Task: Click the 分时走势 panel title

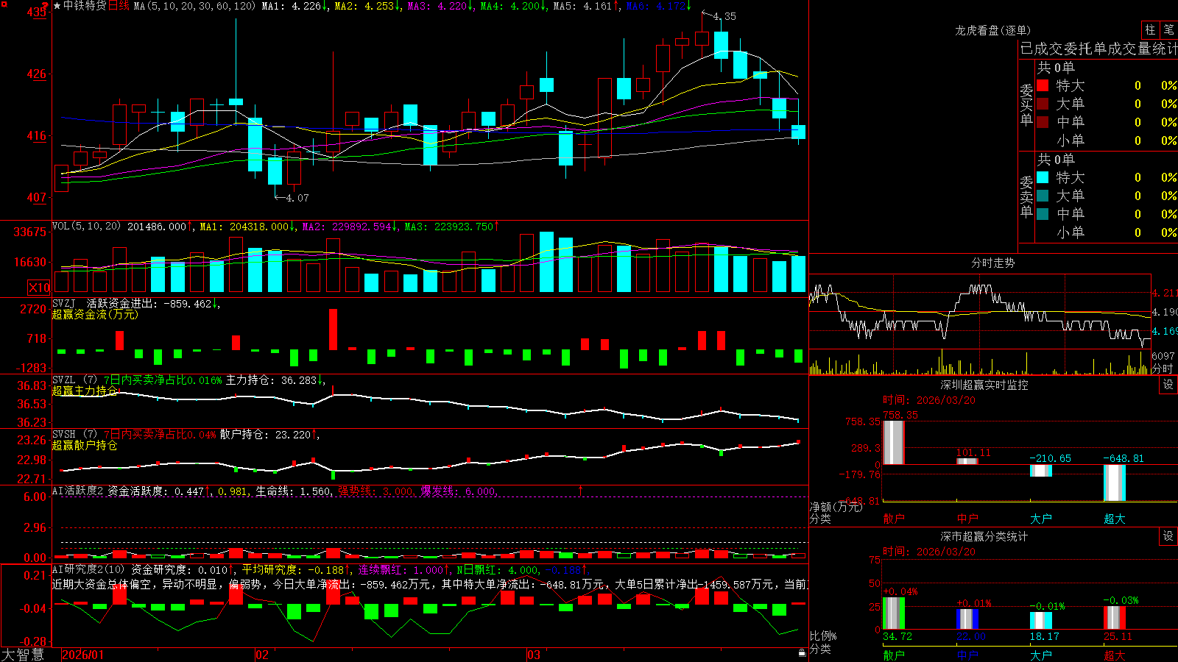Action: click(x=992, y=263)
